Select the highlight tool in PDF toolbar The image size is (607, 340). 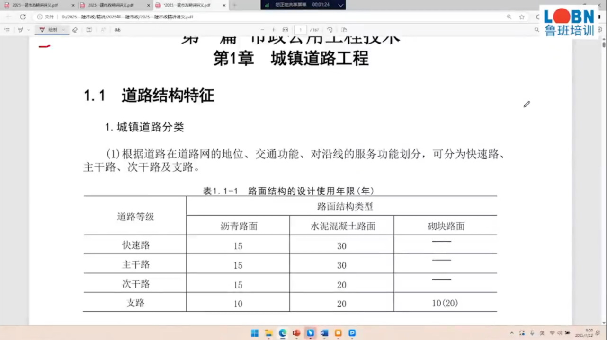[x=20, y=30]
